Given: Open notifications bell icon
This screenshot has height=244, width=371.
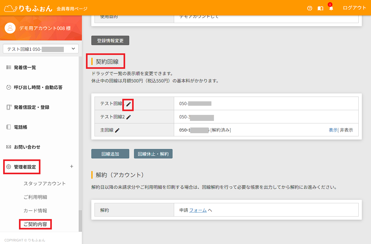Looking at the screenshot, I should pos(331,8).
